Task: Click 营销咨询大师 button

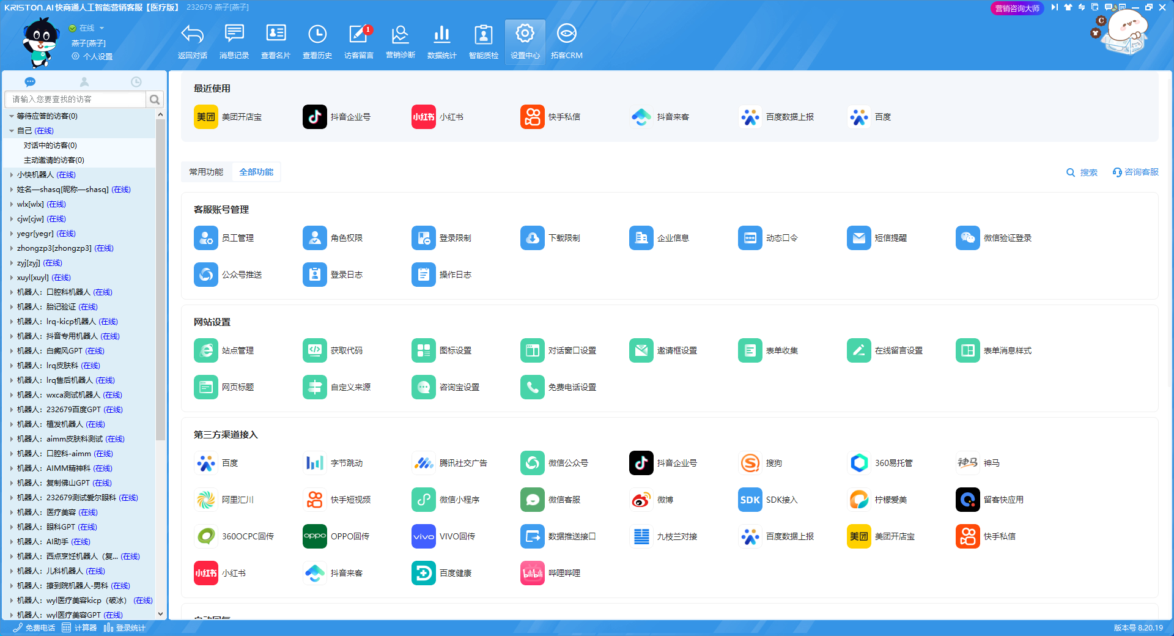Action: (1017, 9)
